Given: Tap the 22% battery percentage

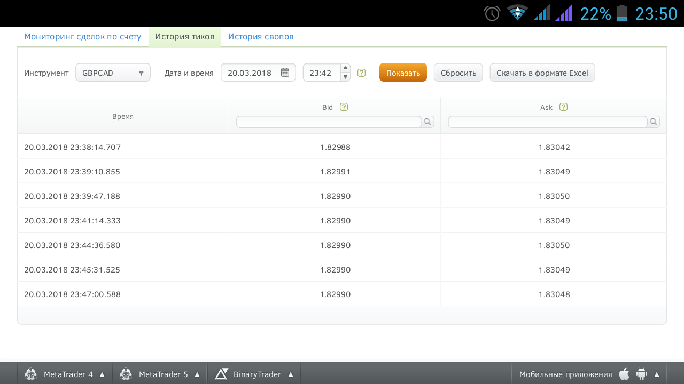Looking at the screenshot, I should coord(595,13).
